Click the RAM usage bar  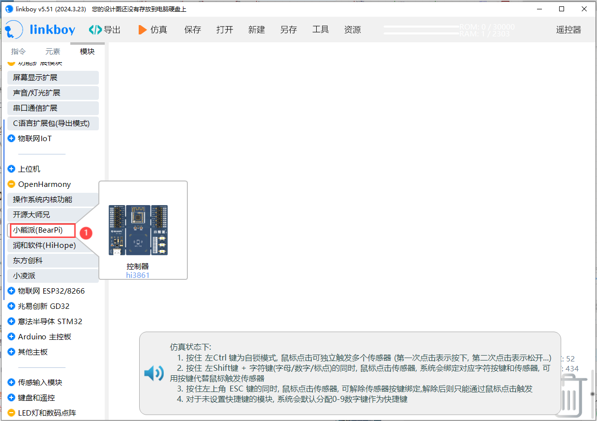pyautogui.click(x=421, y=33)
